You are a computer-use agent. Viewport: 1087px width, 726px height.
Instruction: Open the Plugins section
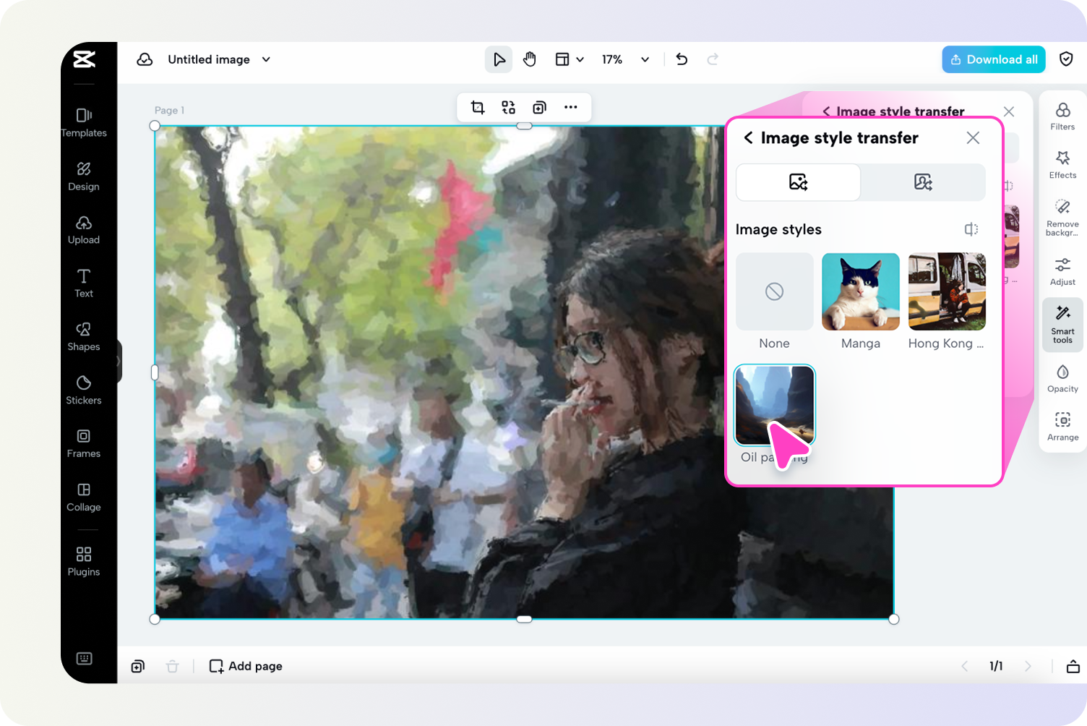point(83,561)
